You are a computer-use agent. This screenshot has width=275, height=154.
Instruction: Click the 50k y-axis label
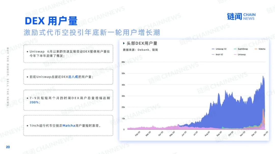click(x=123, y=73)
